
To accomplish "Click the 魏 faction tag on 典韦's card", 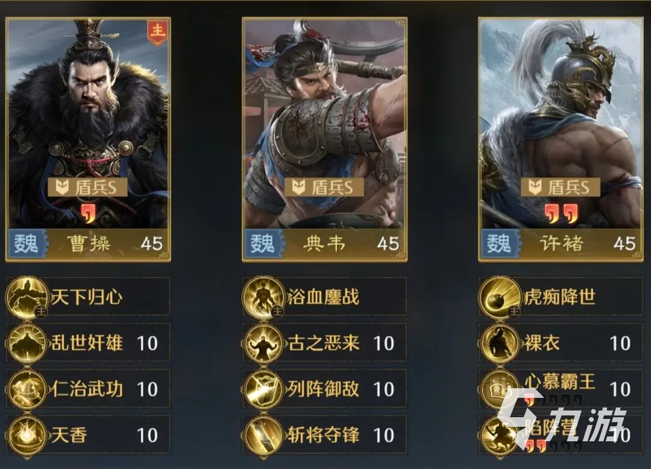I will click(263, 243).
